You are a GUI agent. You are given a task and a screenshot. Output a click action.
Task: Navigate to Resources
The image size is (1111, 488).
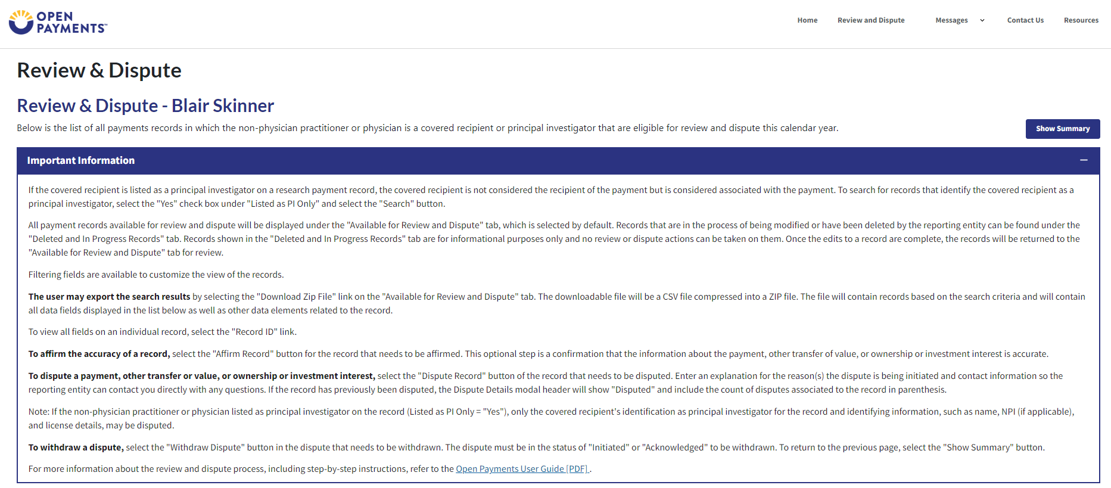point(1081,20)
